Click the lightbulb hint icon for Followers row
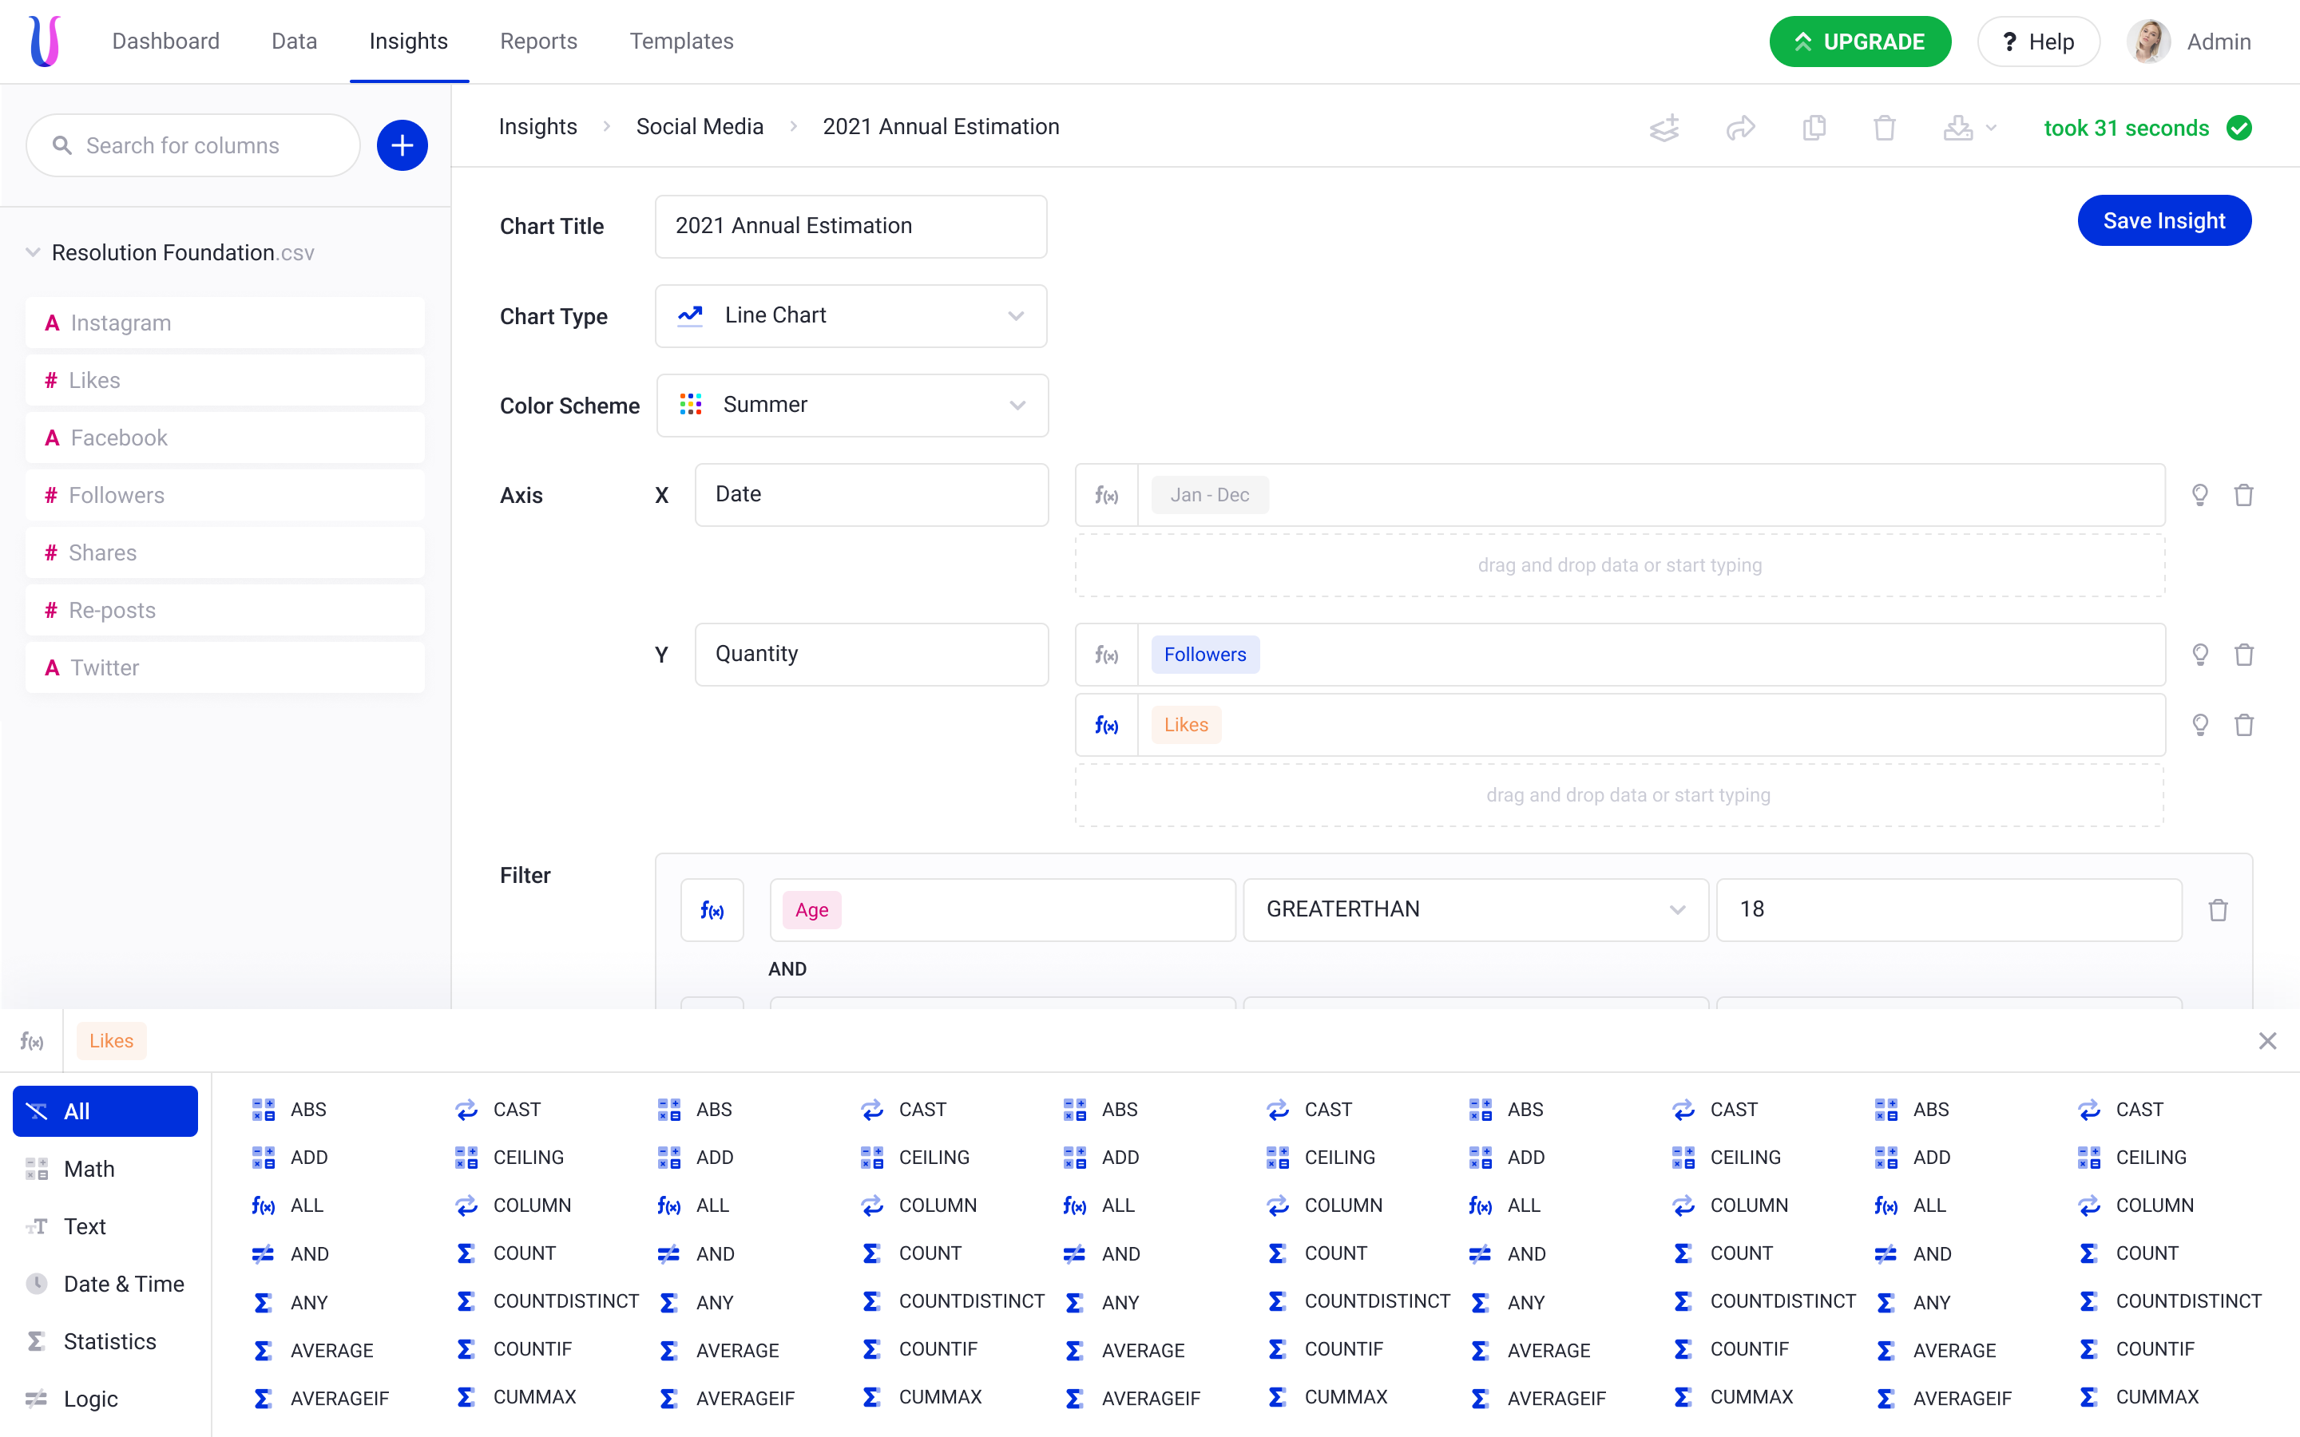Viewport: 2300px width, 1437px height. coord(2199,655)
